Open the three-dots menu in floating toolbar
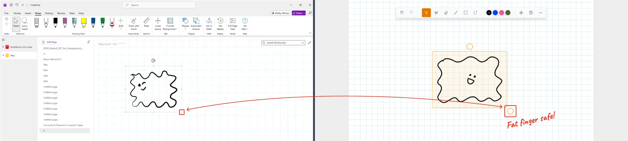 (x=540, y=13)
